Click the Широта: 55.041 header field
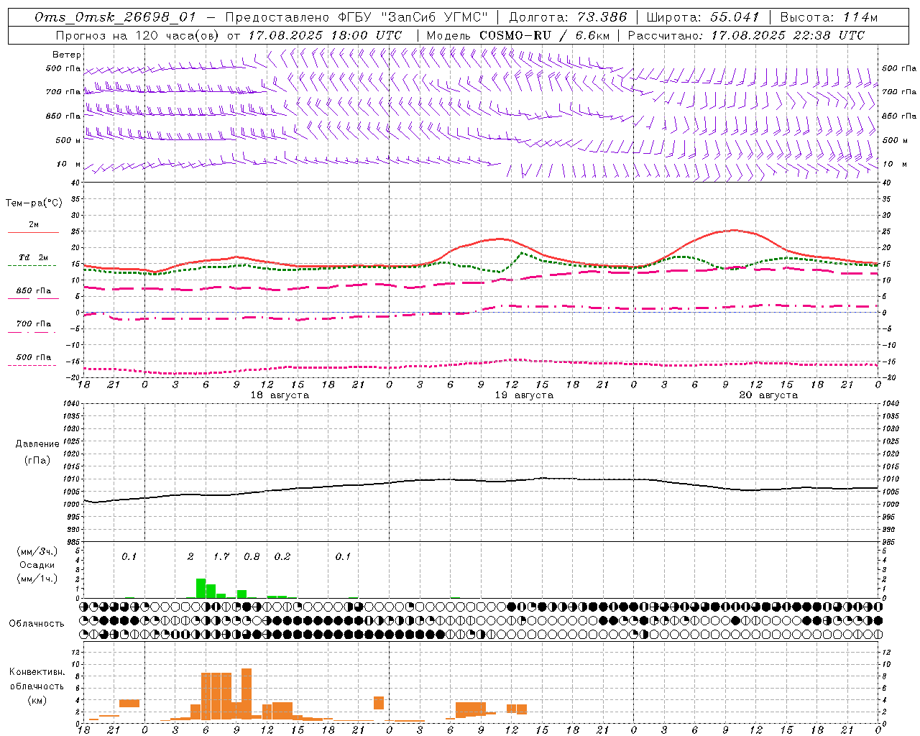This screenshot has width=920, height=736. pos(703,17)
